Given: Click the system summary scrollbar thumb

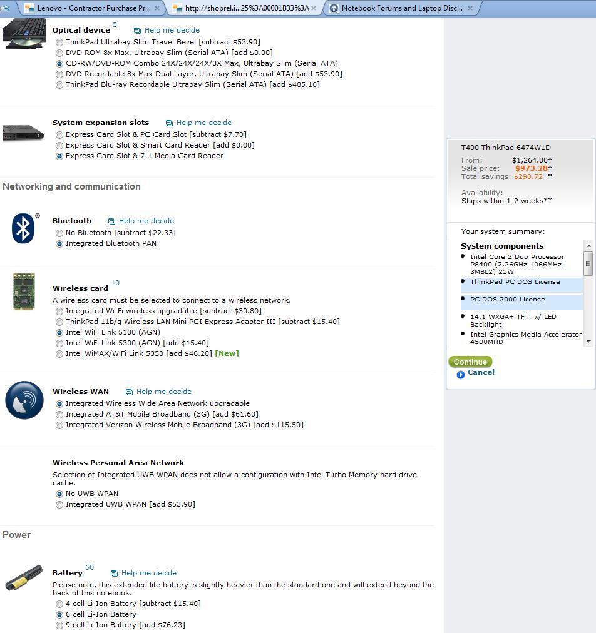Looking at the screenshot, I should [x=588, y=263].
